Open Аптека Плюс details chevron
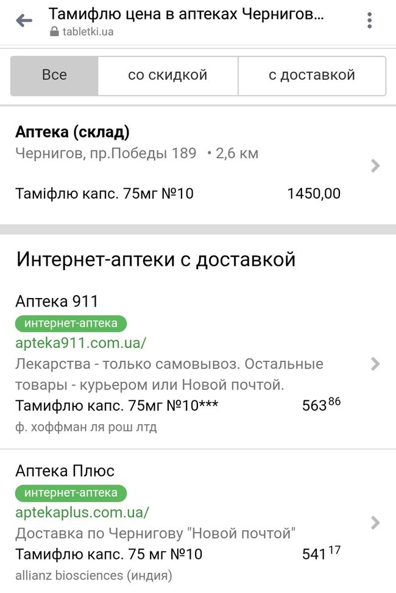Viewport: 396px width, 593px height. click(x=375, y=523)
